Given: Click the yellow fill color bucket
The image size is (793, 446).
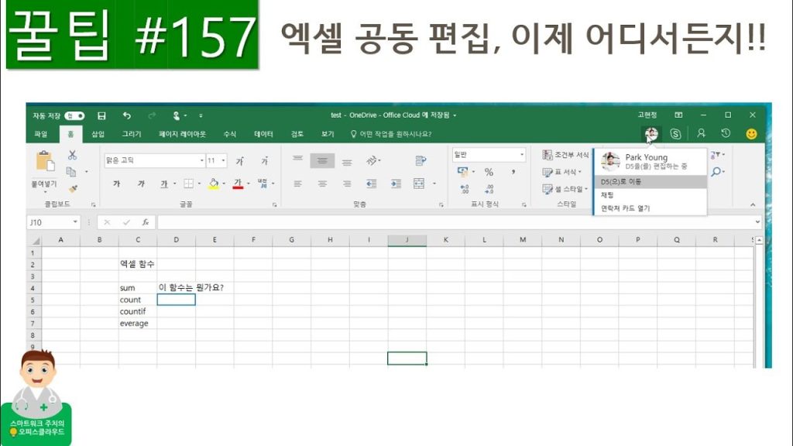Looking at the screenshot, I should click(213, 184).
